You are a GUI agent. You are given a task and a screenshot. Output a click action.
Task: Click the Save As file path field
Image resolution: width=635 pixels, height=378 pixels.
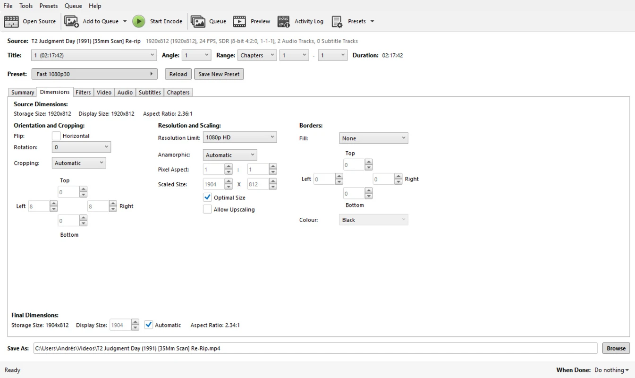click(315, 348)
